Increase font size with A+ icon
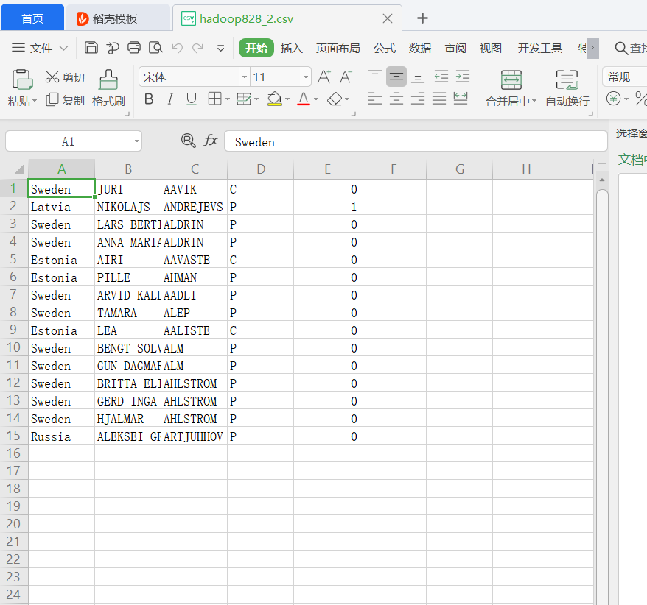This screenshot has width=647, height=605. coord(324,77)
